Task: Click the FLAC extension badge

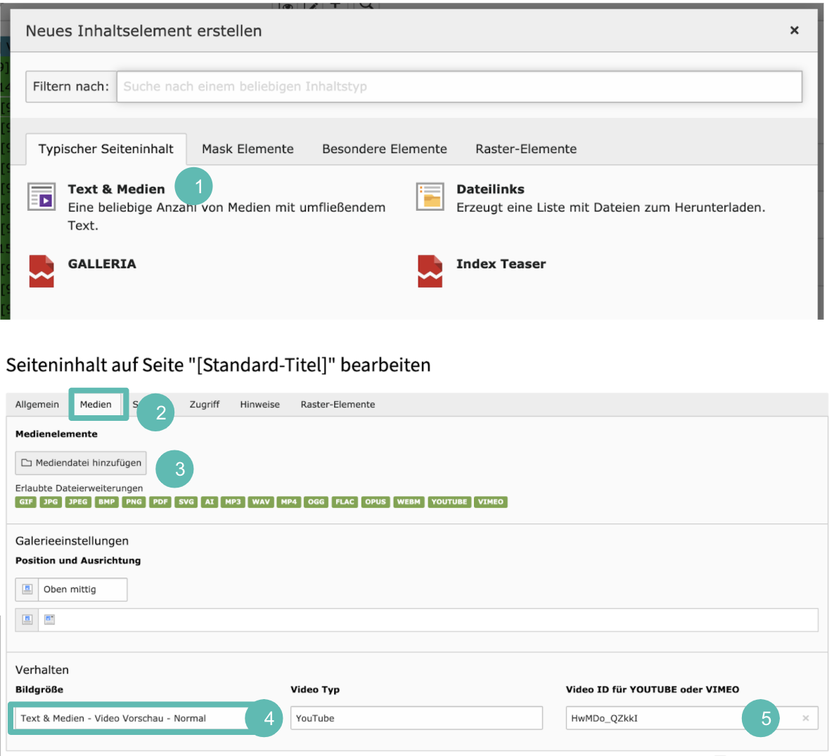Action: point(345,502)
